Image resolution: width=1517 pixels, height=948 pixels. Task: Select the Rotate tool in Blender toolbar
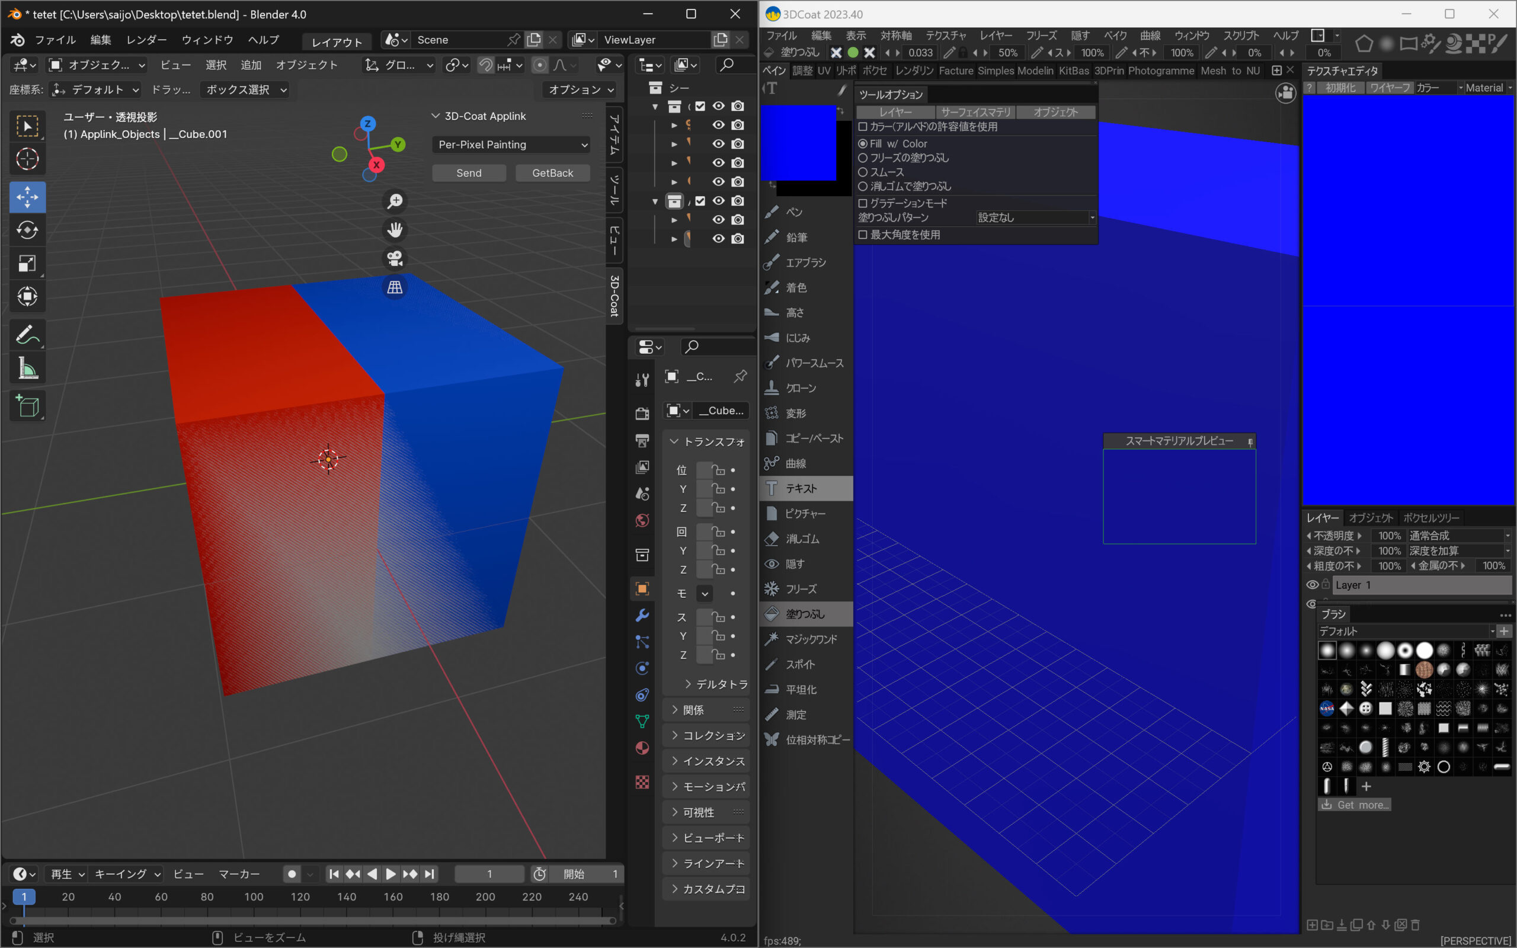click(27, 230)
